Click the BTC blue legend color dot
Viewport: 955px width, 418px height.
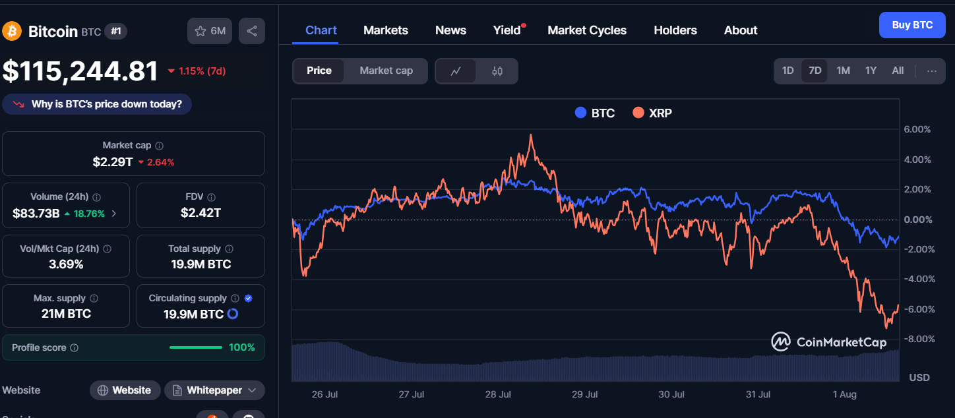[x=580, y=113]
